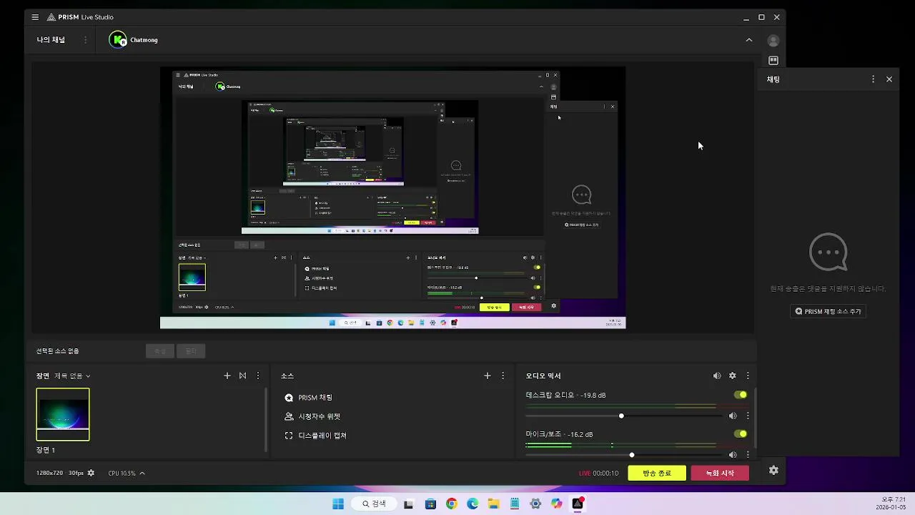
Task: Click the 선택된 소스 없음 label
Action: pos(58,351)
